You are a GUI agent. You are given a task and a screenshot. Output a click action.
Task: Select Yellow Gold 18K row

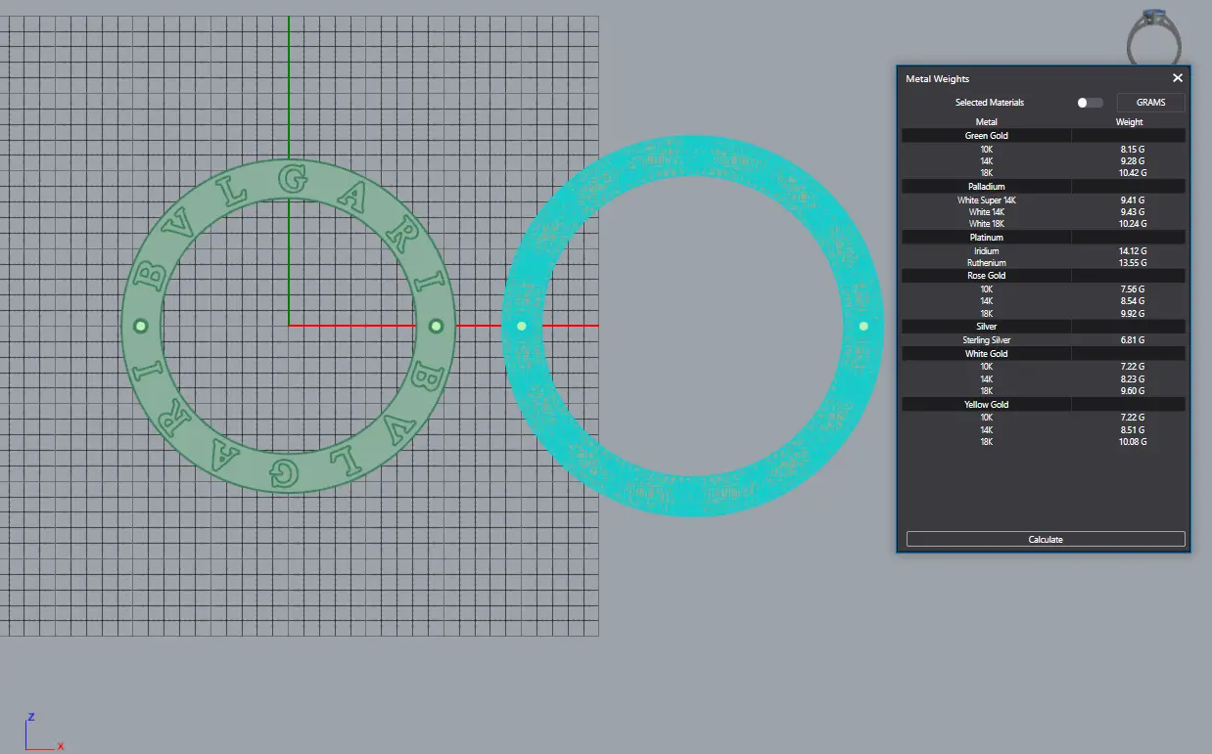986,442
